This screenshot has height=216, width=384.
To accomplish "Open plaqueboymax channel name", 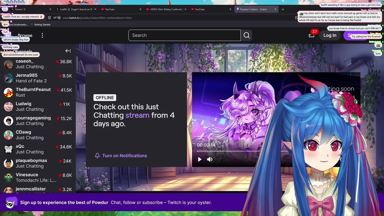I will click(31, 160).
